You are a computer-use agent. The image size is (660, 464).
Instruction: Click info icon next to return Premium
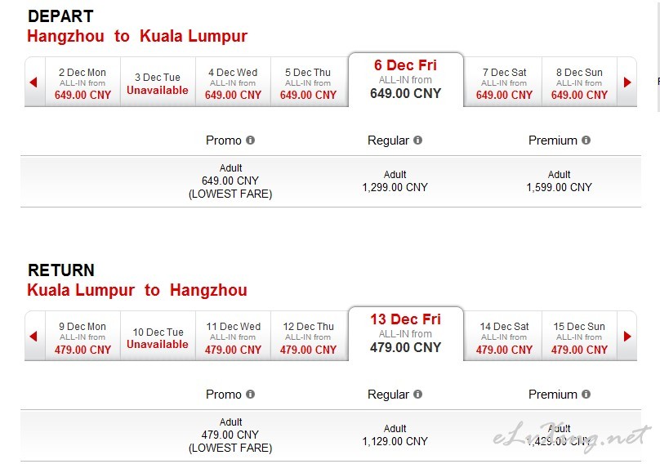pyautogui.click(x=586, y=394)
